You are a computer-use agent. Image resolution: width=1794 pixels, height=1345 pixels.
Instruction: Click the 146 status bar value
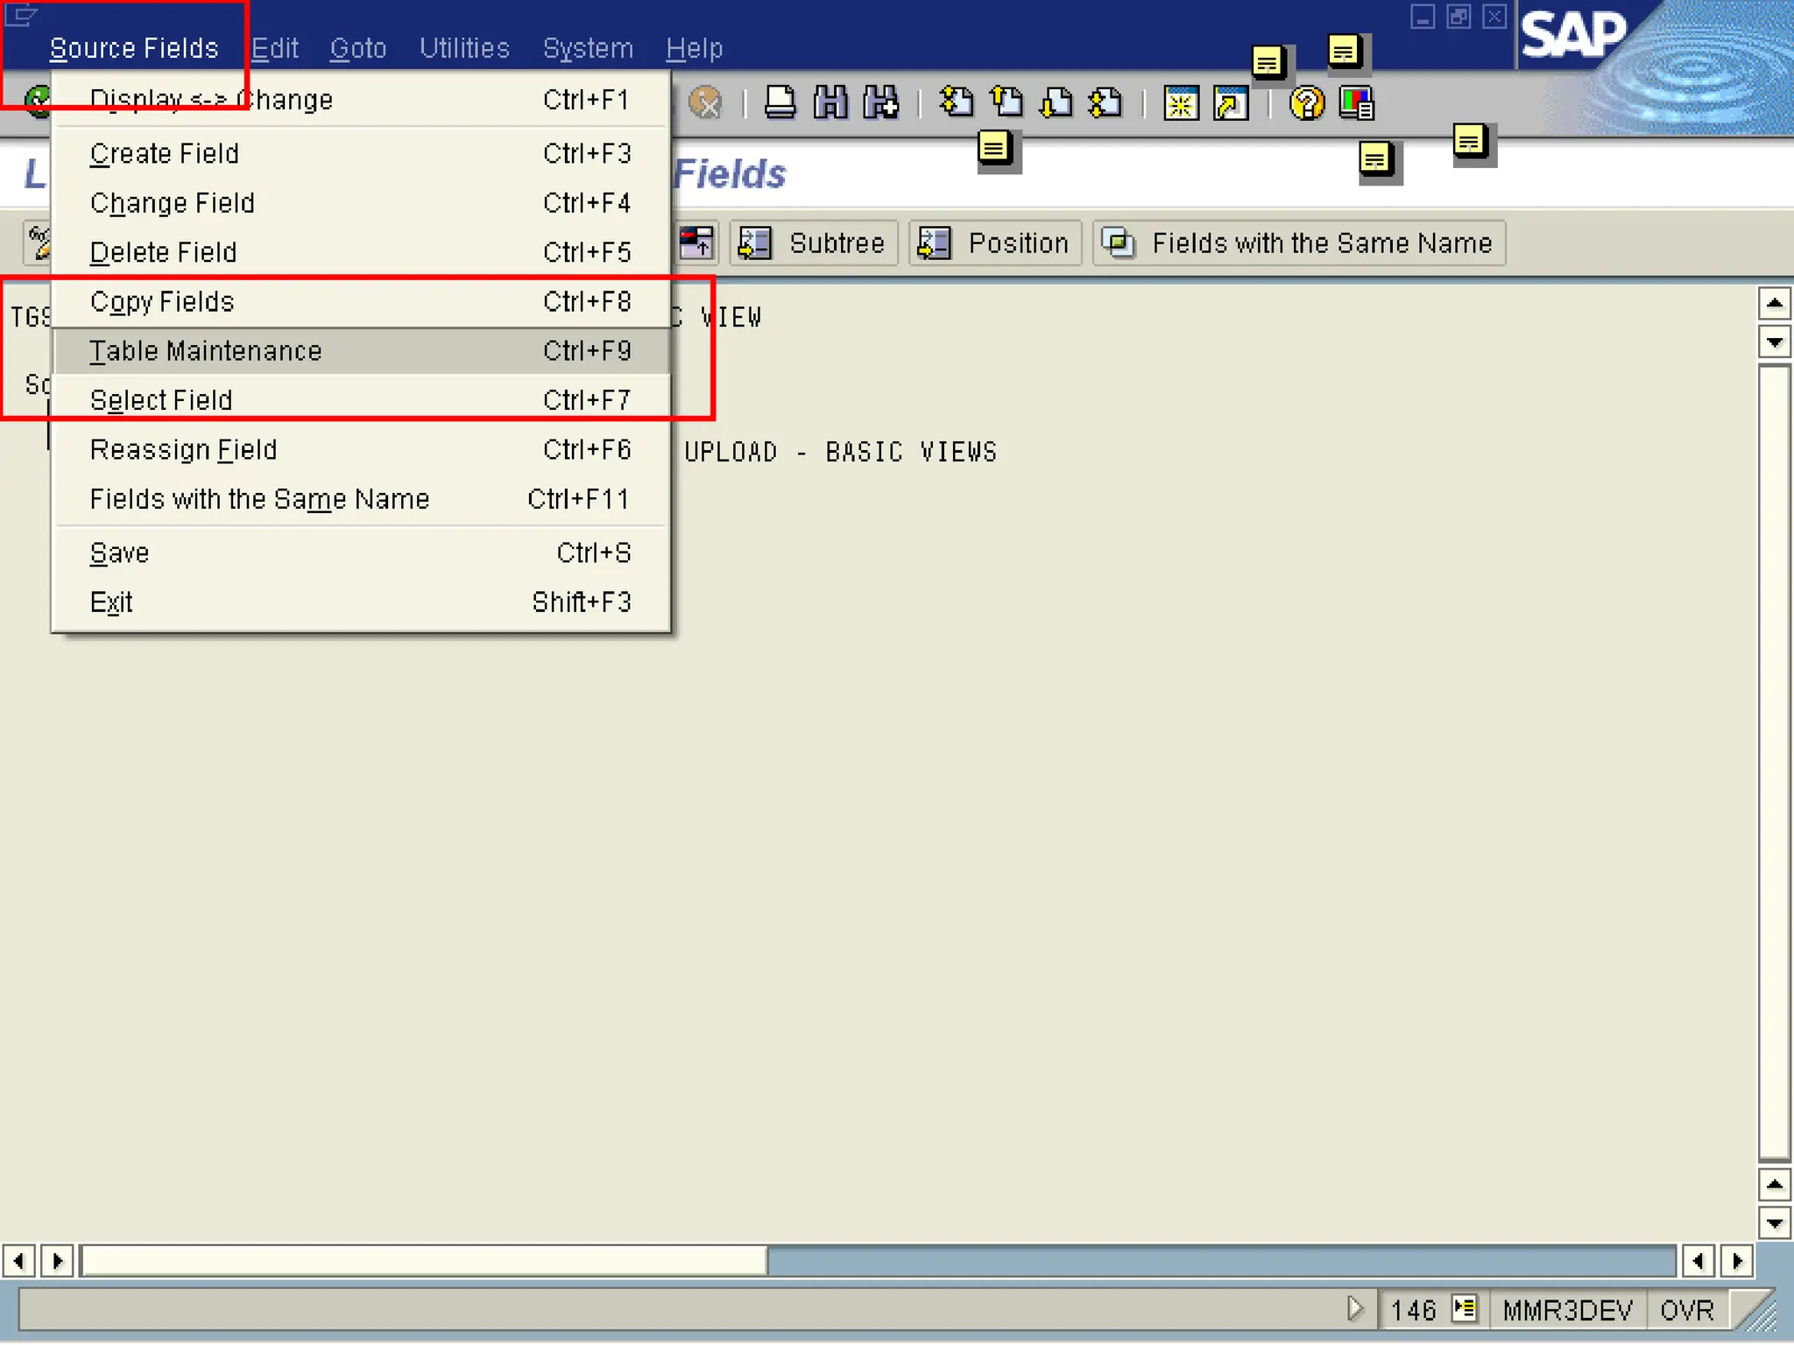(x=1413, y=1310)
